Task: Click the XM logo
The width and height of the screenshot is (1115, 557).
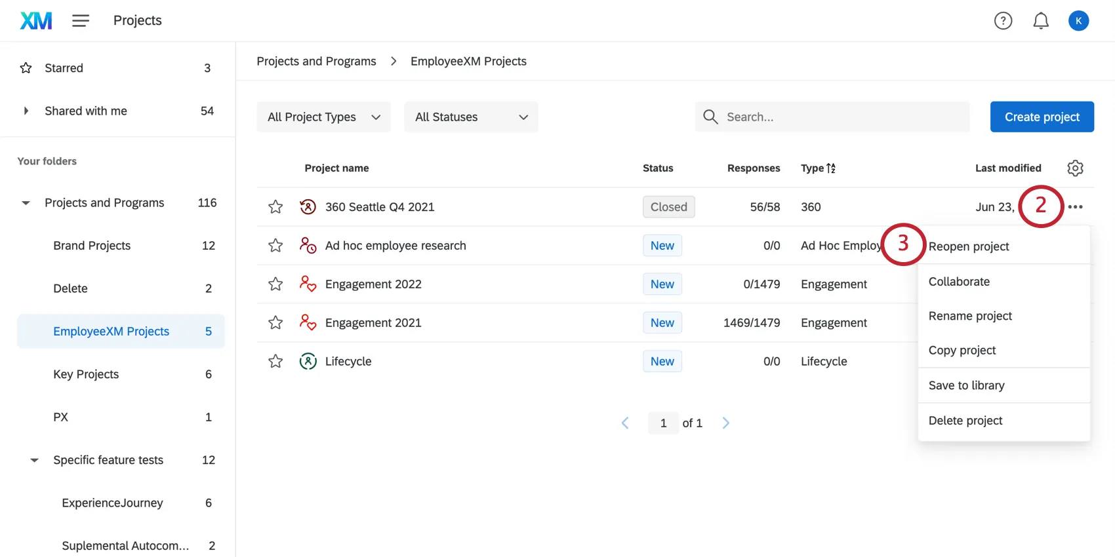Action: pyautogui.click(x=36, y=21)
